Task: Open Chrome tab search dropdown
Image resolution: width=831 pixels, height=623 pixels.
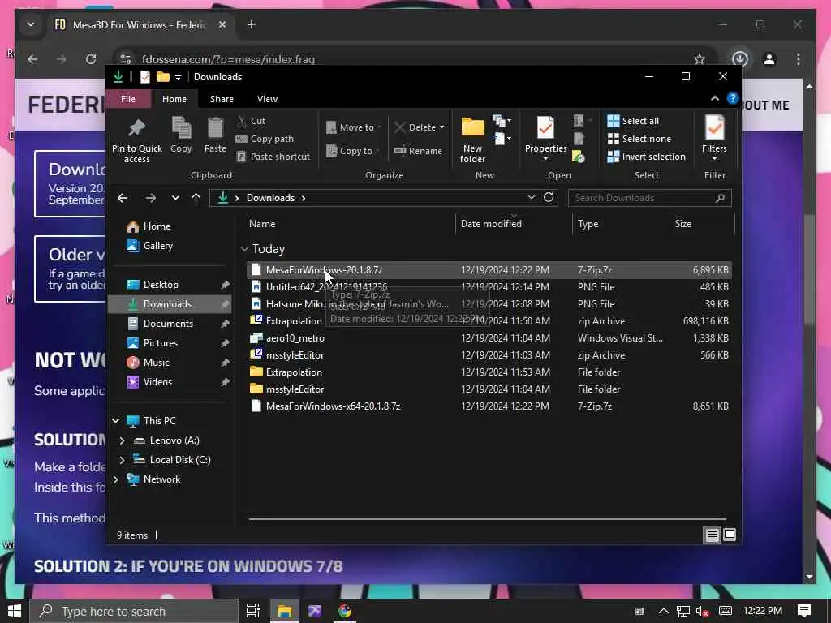Action: [x=31, y=24]
